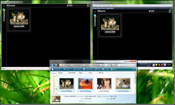Click back arrow in Virtual PC Albums panel
The width and height of the screenshot is (175, 105).
[x=95, y=11]
